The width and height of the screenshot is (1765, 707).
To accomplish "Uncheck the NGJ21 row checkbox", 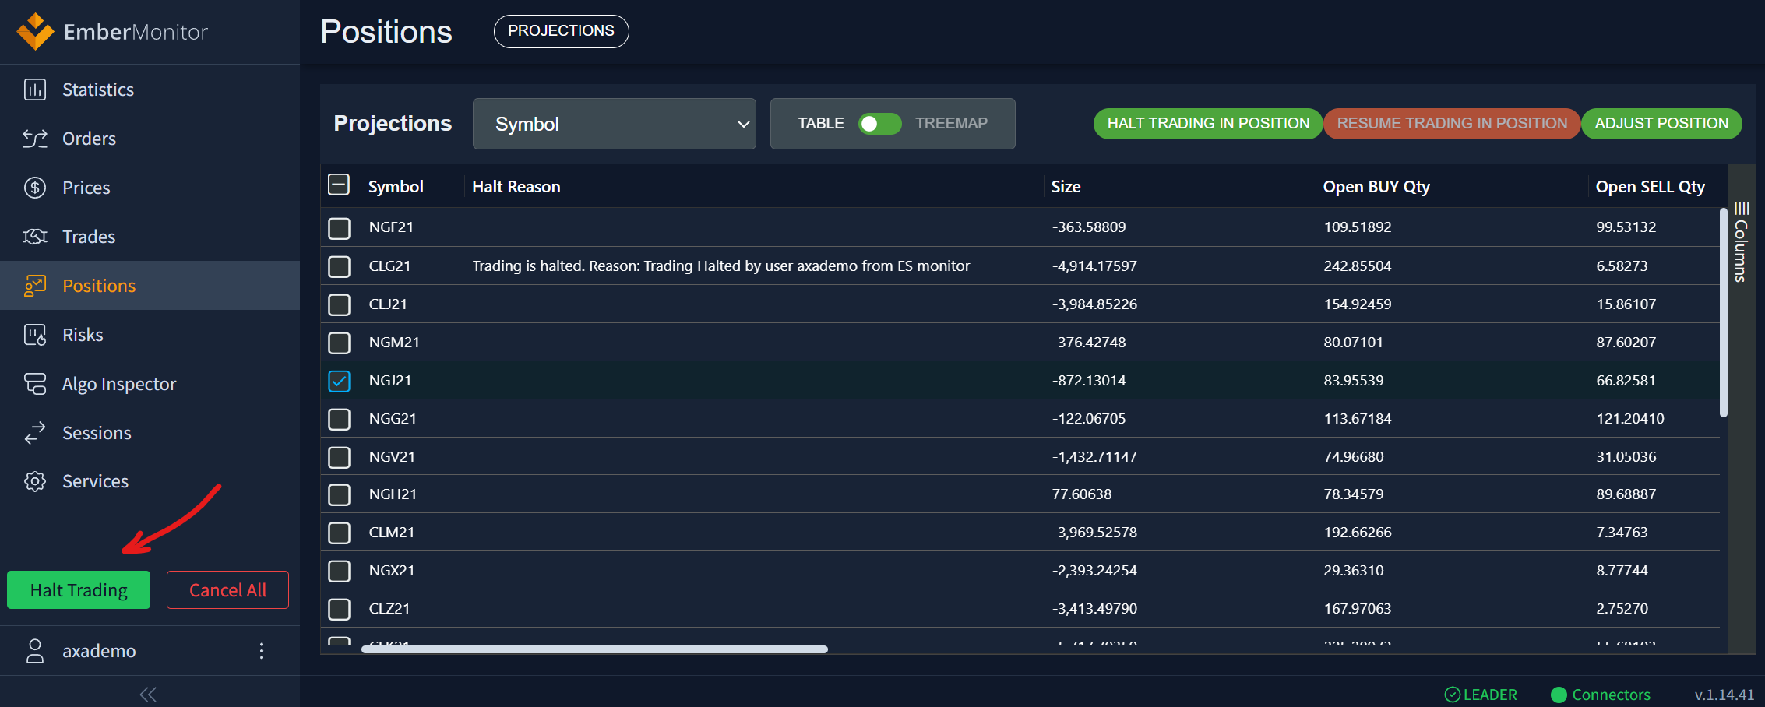I will click(339, 381).
